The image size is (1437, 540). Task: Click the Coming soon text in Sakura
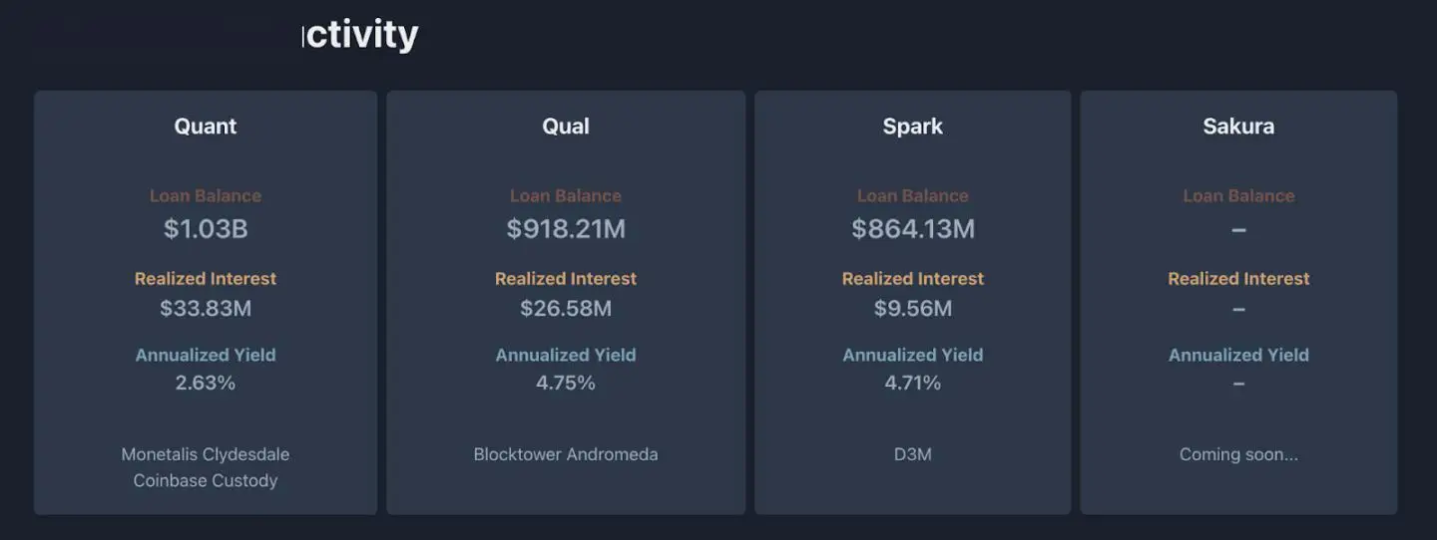[x=1238, y=454]
